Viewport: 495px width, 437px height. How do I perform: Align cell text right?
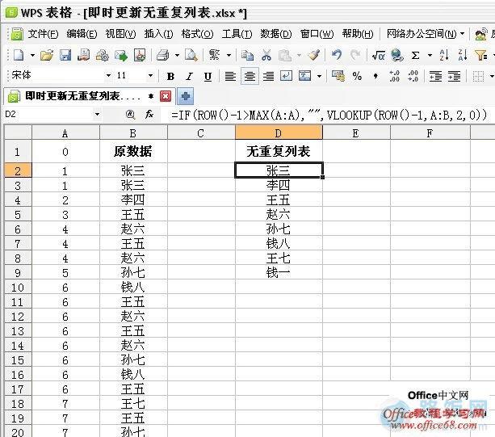(x=268, y=76)
